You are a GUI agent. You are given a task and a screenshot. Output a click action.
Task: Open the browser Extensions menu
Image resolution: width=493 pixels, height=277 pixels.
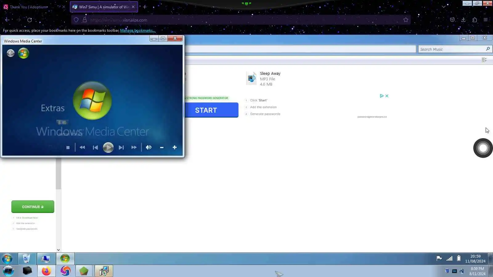[x=475, y=20]
